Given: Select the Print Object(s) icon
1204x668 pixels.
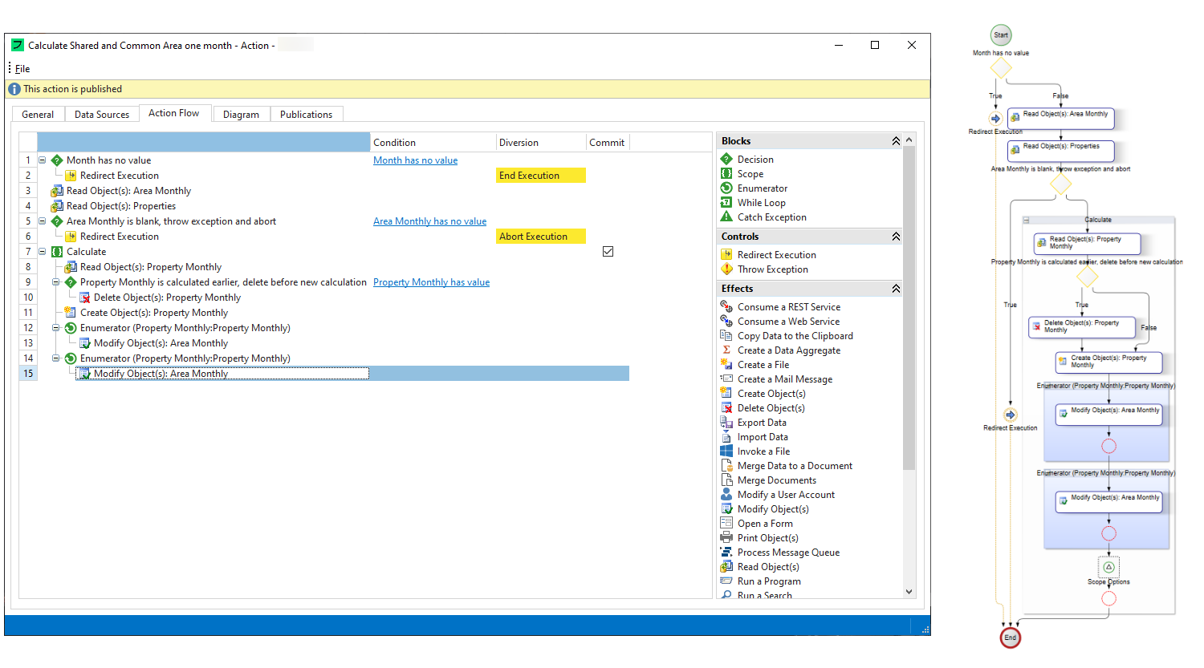Looking at the screenshot, I should pos(726,538).
